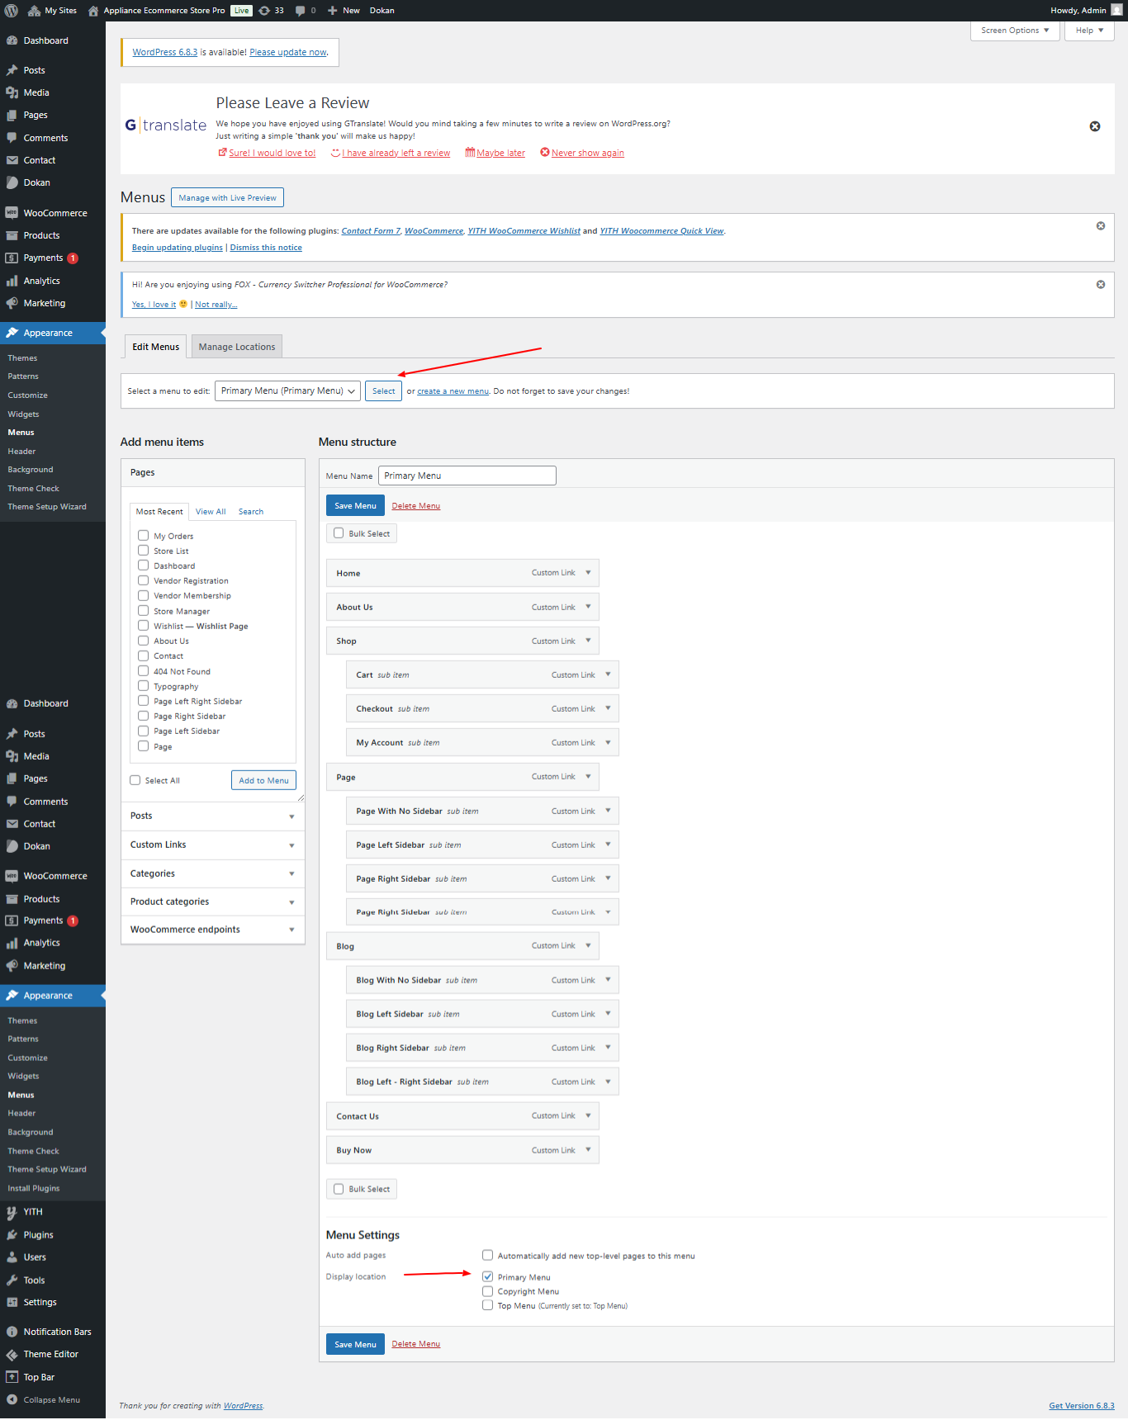Switch to the Manage Locations tab

[236, 347]
